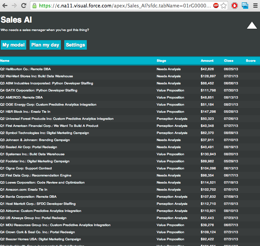
Task: Select Q2 Halliburton Co.: Remote DBA row
Action: click(130, 69)
